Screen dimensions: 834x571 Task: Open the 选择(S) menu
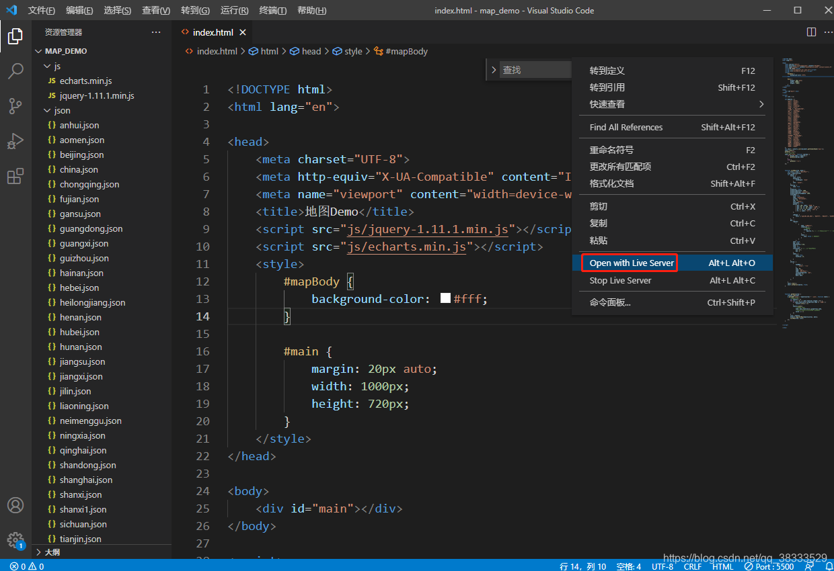point(118,11)
